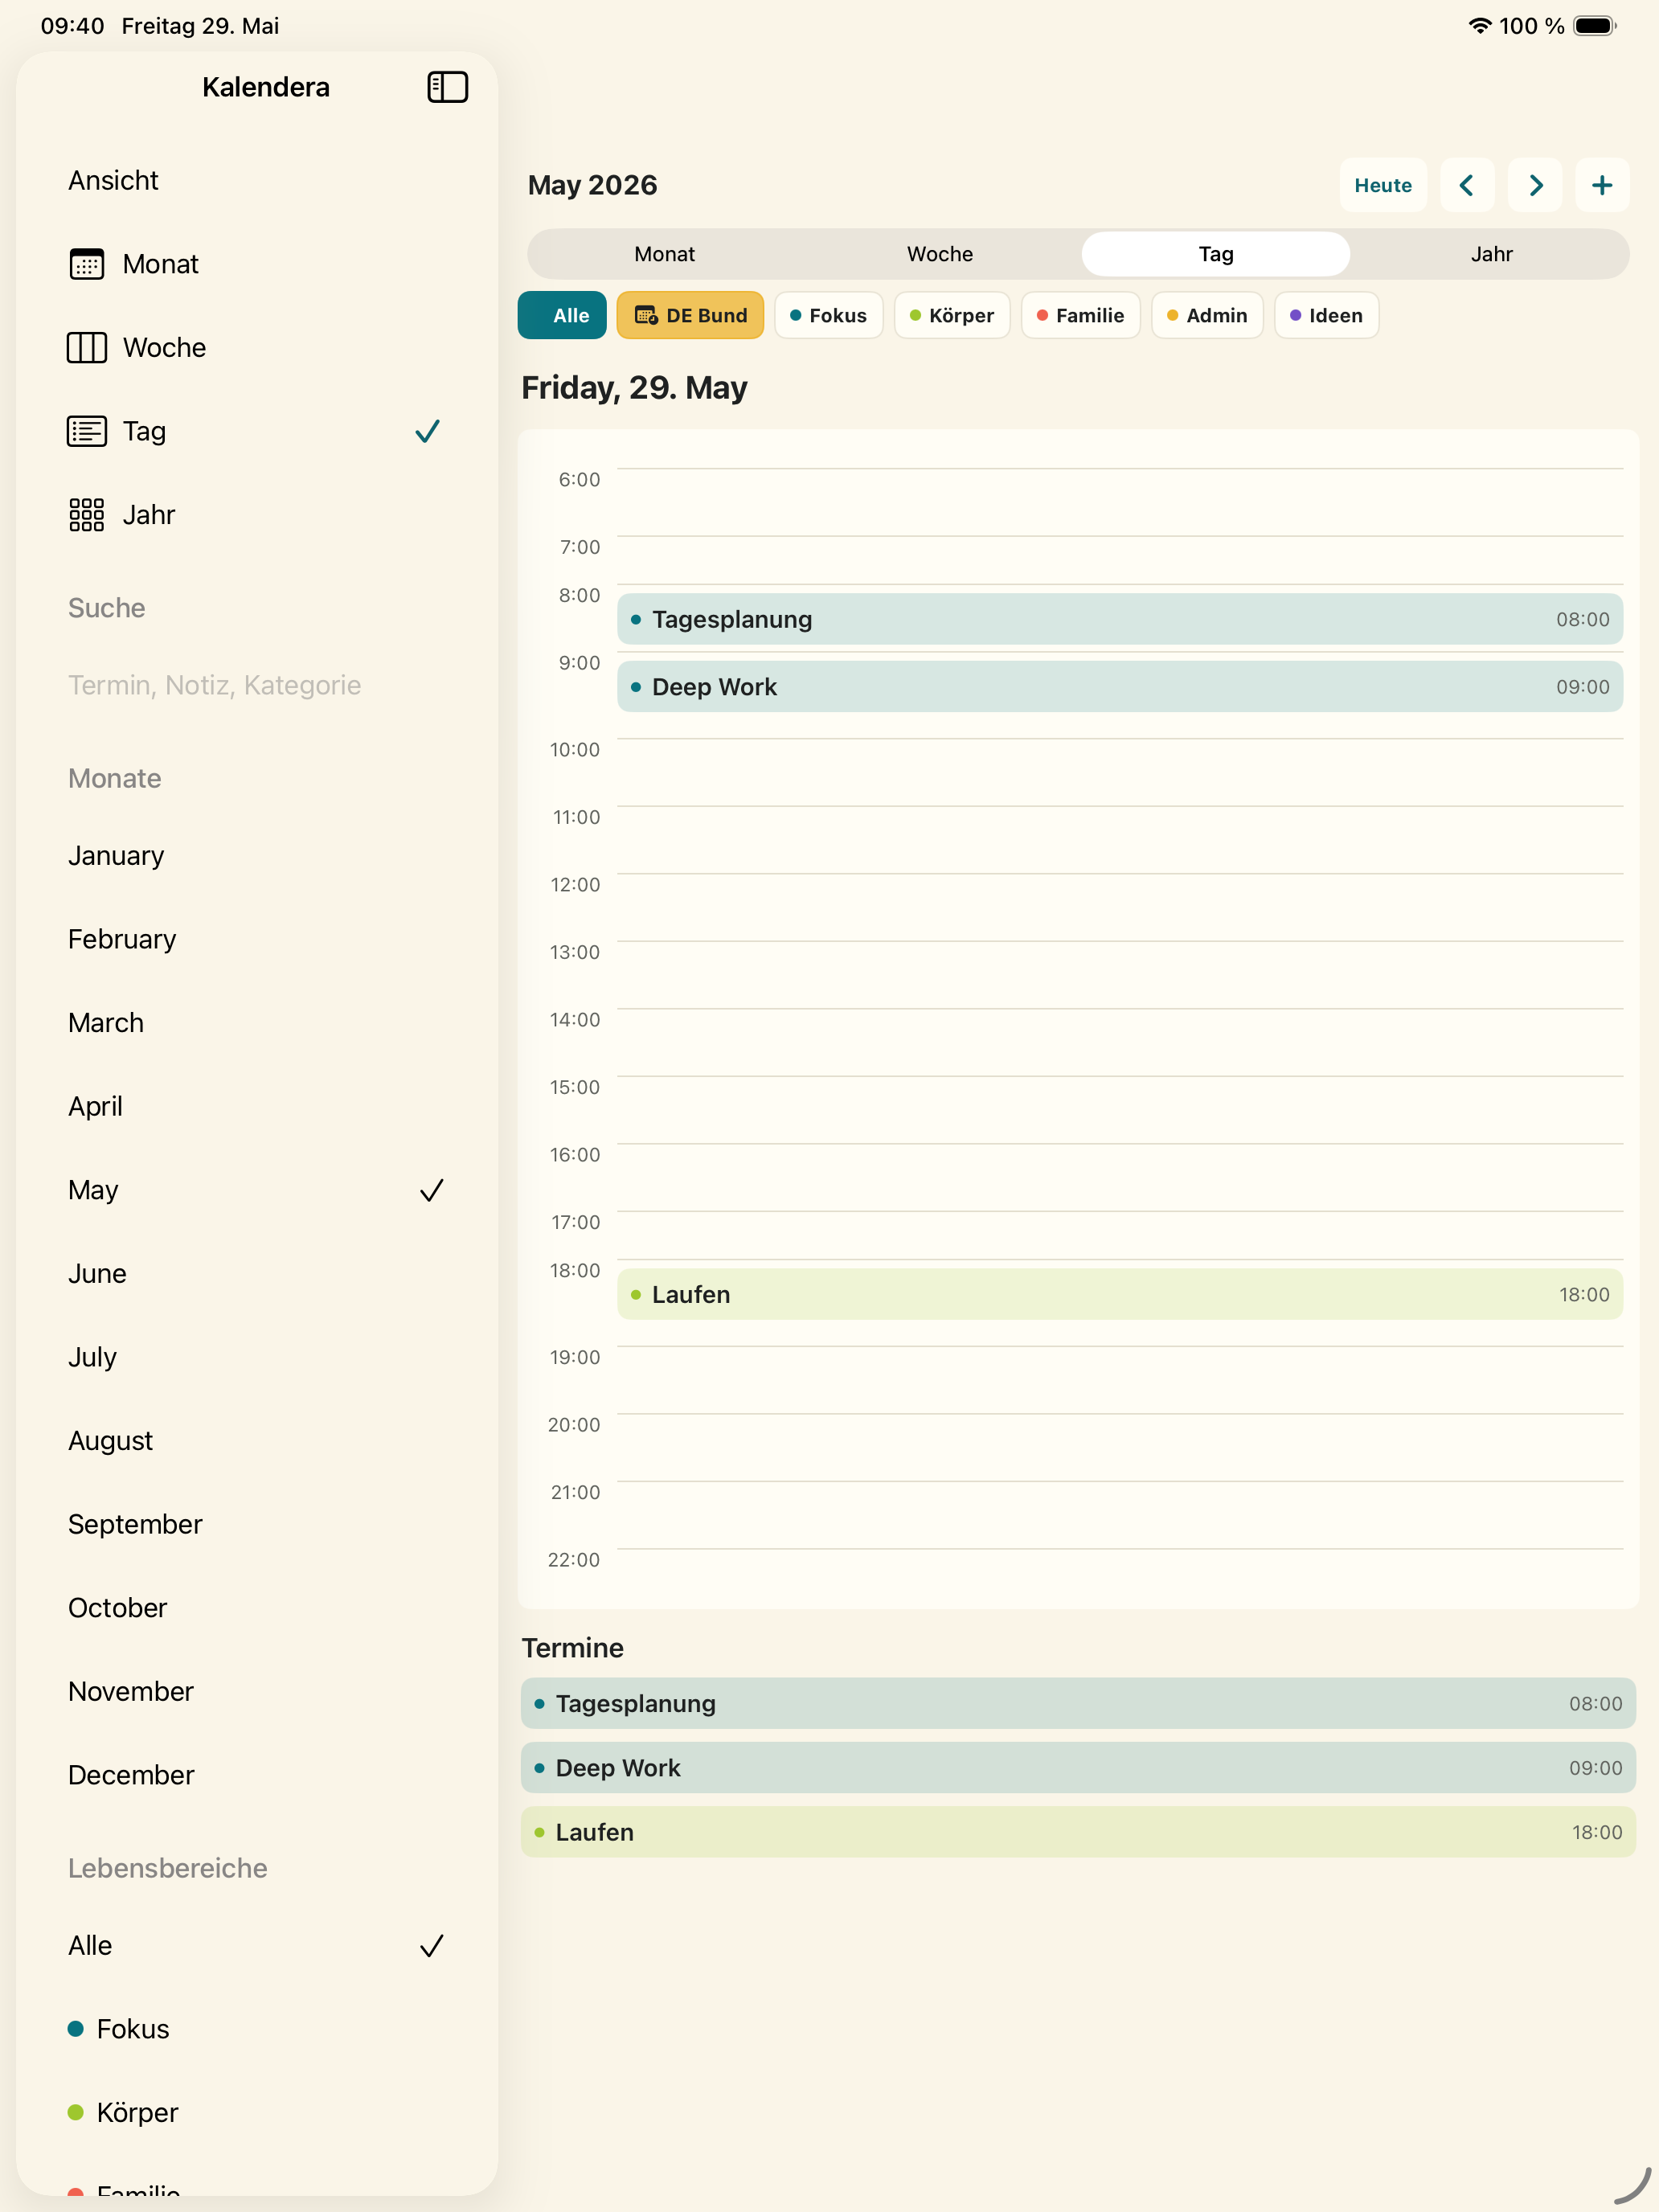Viewport: 1659px width, 2212px height.
Task: Add a new event with plus icon
Action: click(1602, 185)
